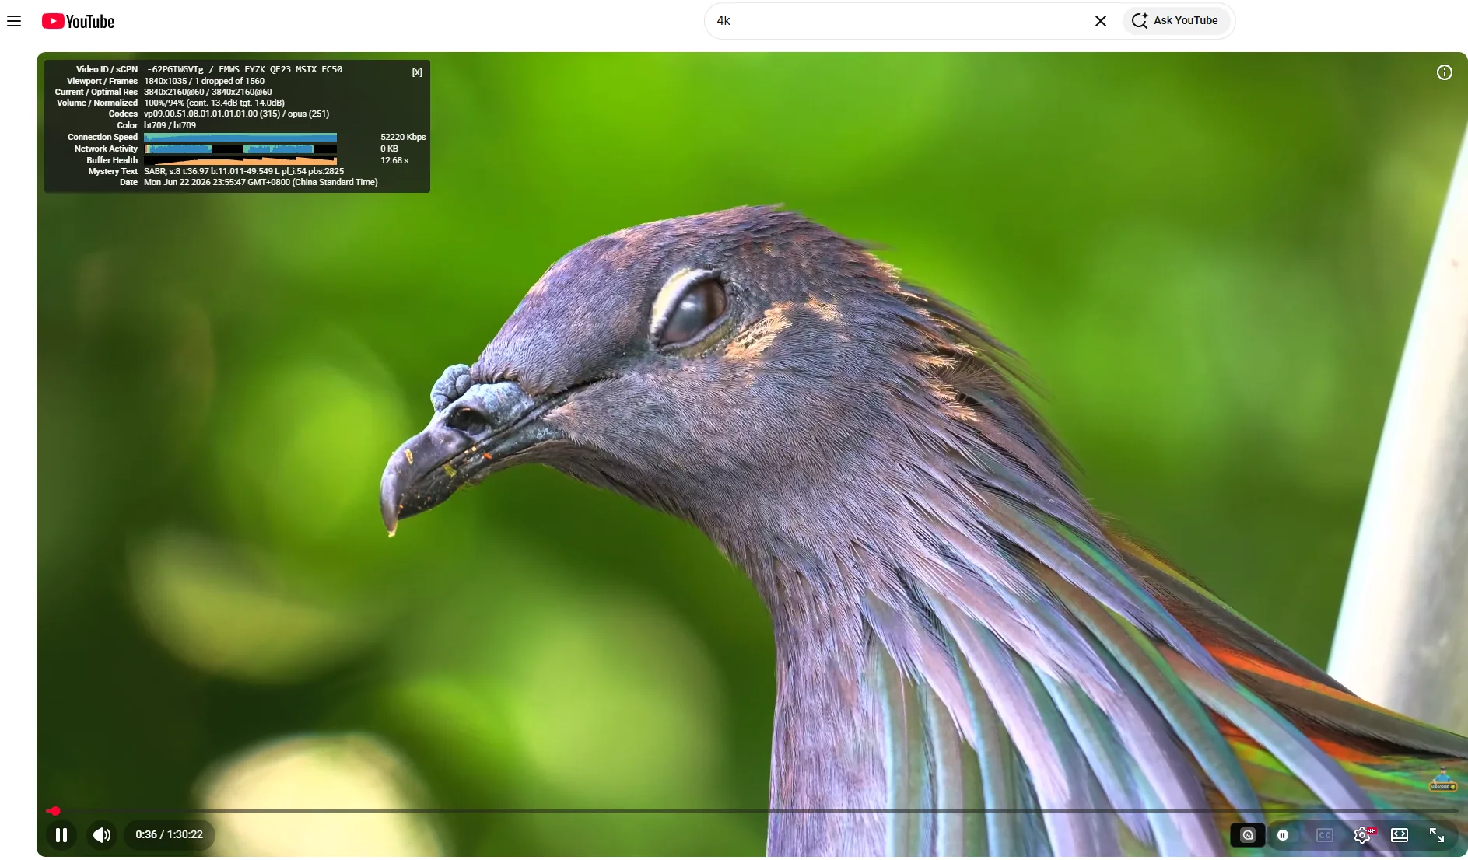Click the translate chat bubble icon
The width and height of the screenshot is (1468, 860).
point(1248,835)
